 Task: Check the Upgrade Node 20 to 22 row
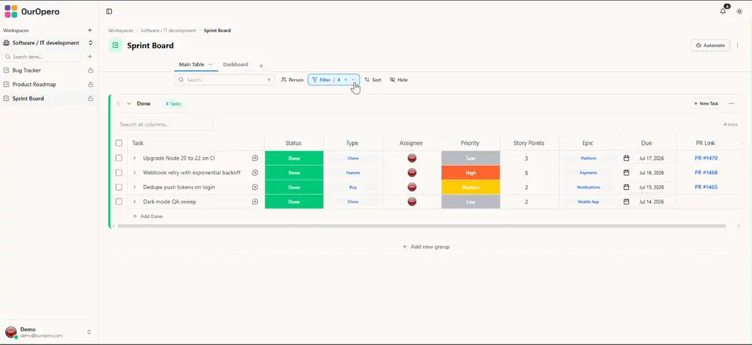coord(119,158)
